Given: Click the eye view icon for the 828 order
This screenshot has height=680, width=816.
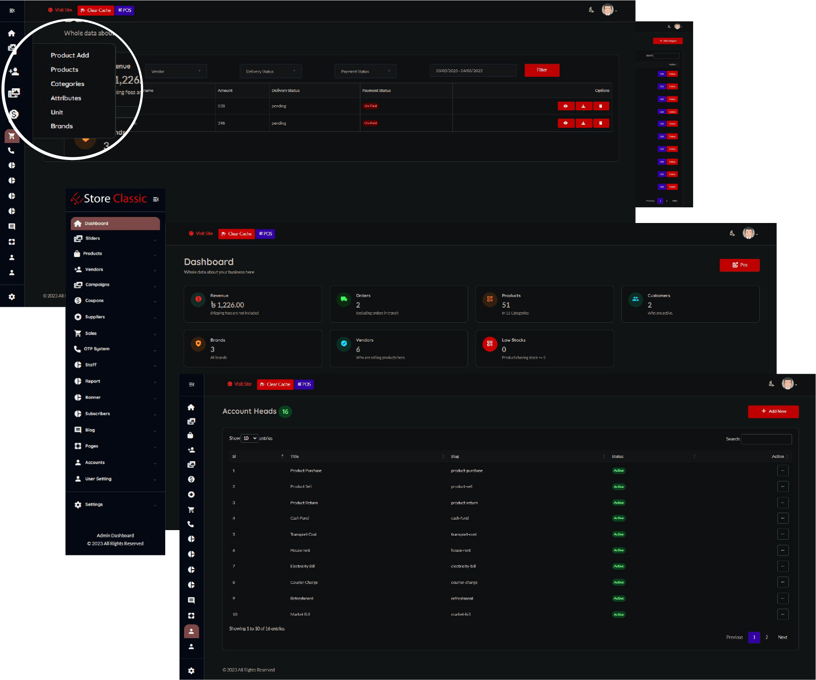Looking at the screenshot, I should pyautogui.click(x=566, y=106).
